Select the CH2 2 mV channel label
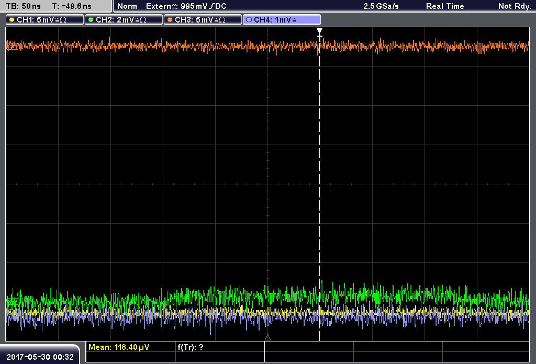Image resolution: width=536 pixels, height=364 pixels. pyautogui.click(x=124, y=20)
